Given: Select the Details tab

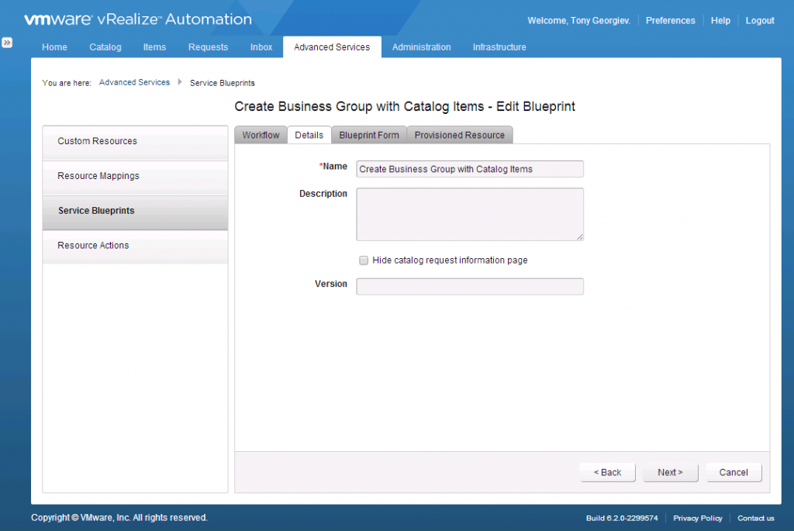Looking at the screenshot, I should (309, 135).
